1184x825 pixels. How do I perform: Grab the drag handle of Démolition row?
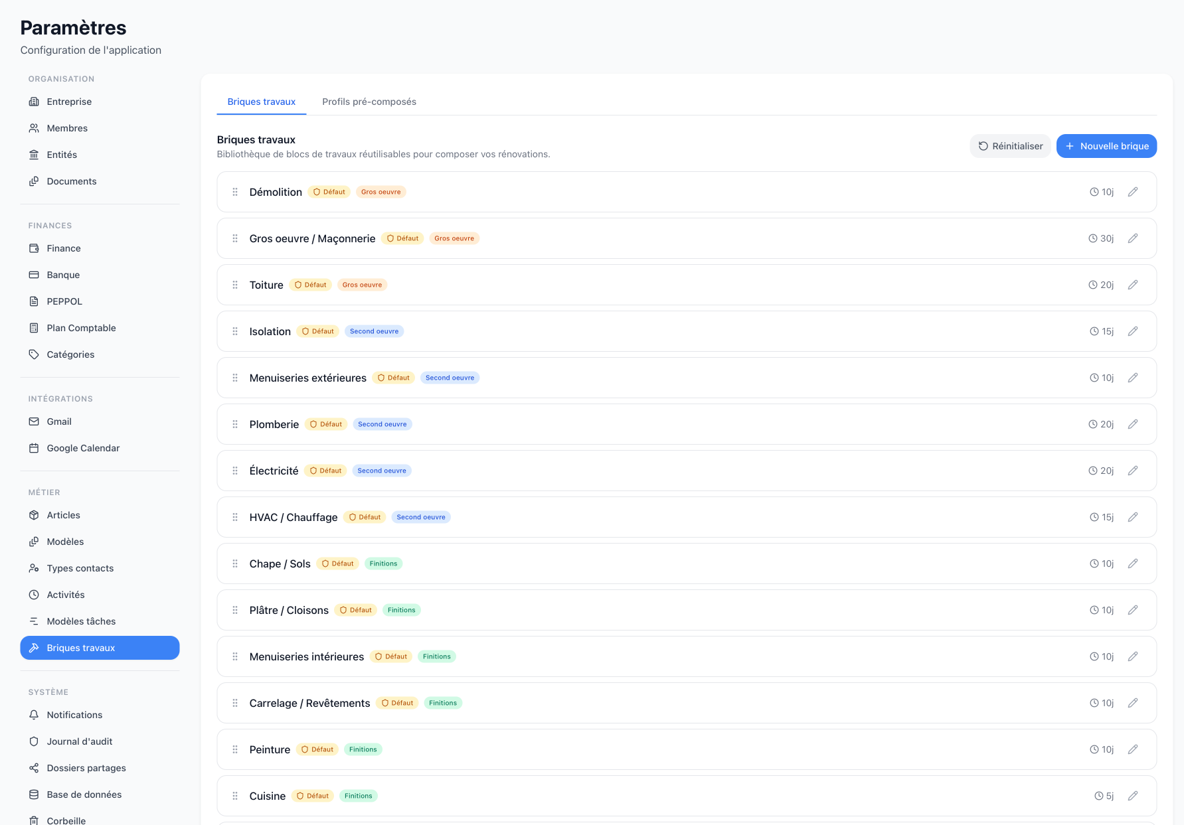point(235,192)
